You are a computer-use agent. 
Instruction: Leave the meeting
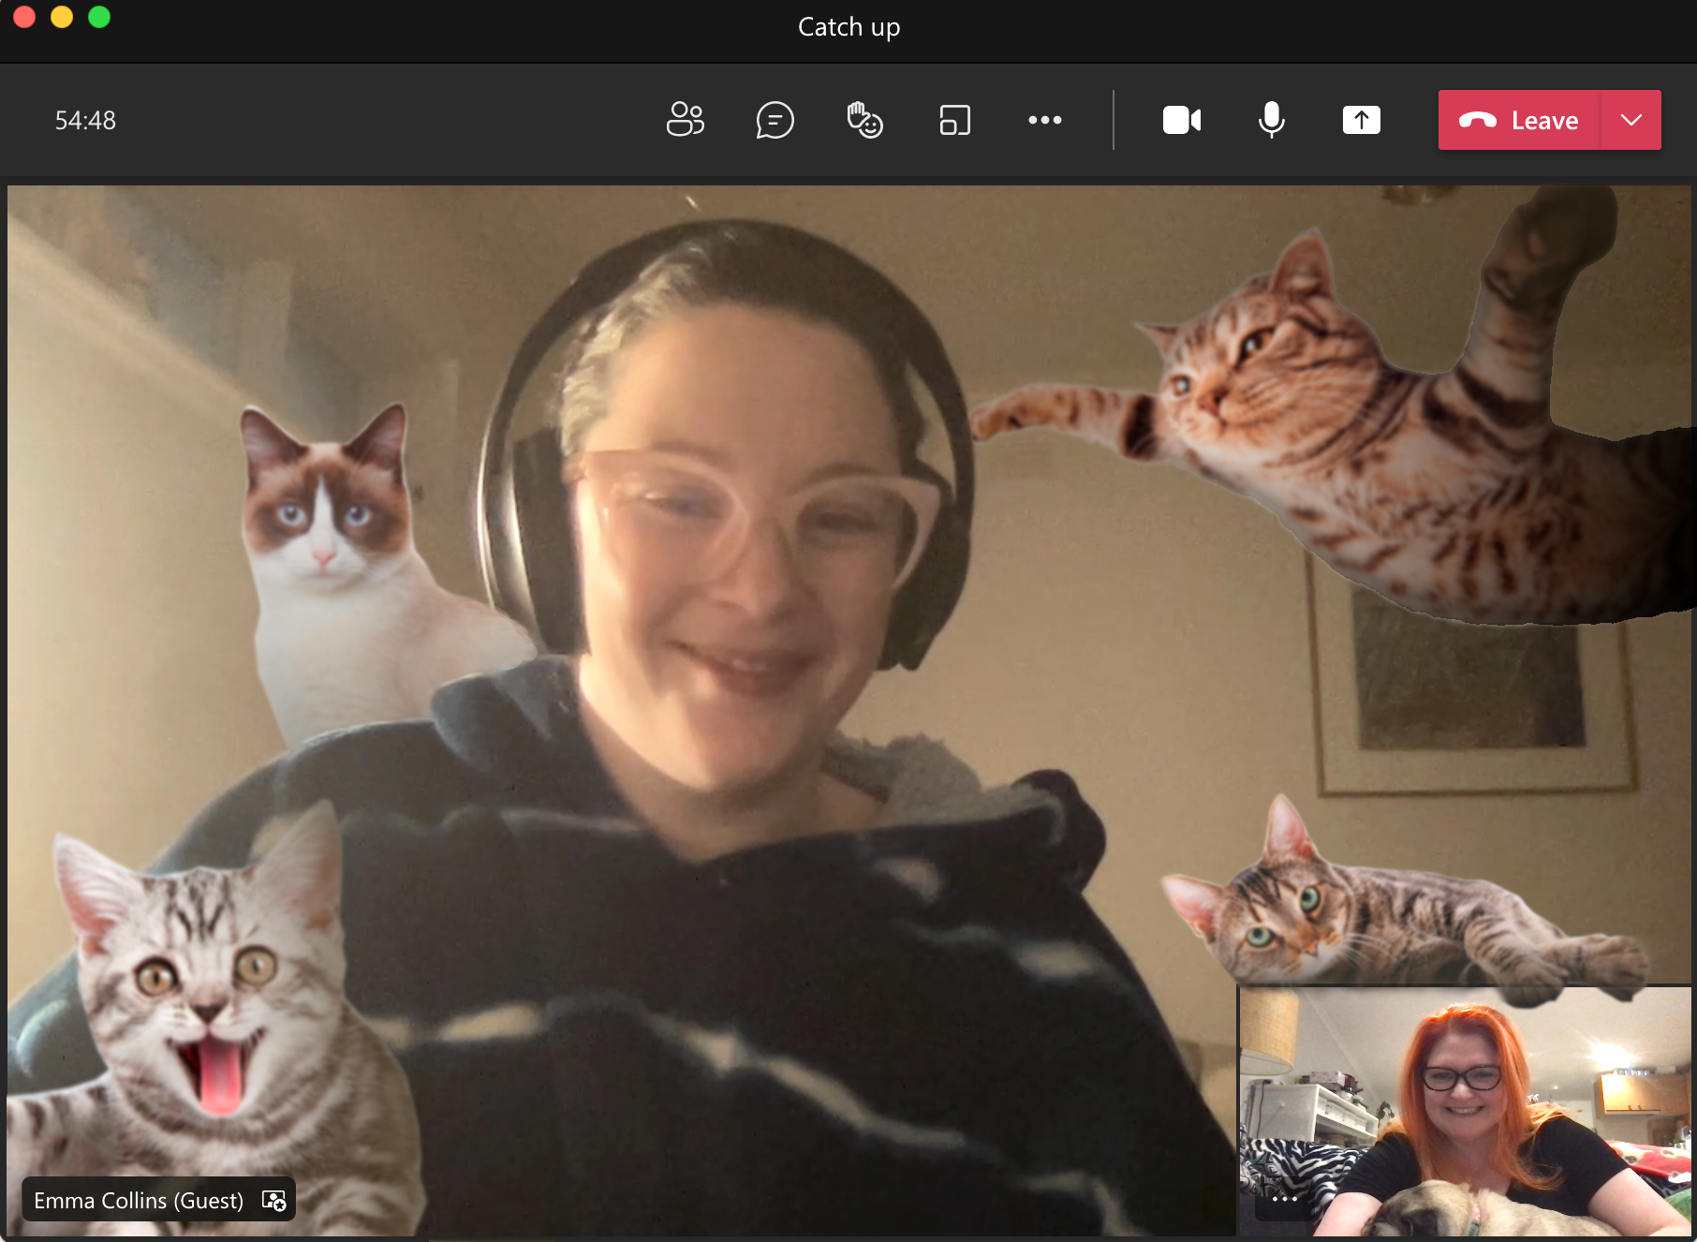pos(1520,120)
